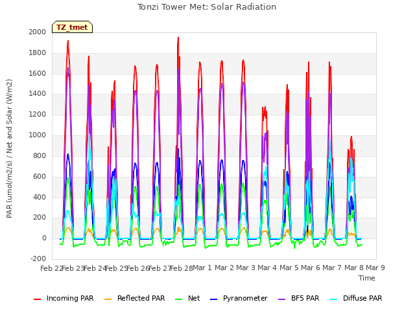This screenshot has height=311, width=415.
Task: Click the Time x-axis label
Action: click(367, 278)
